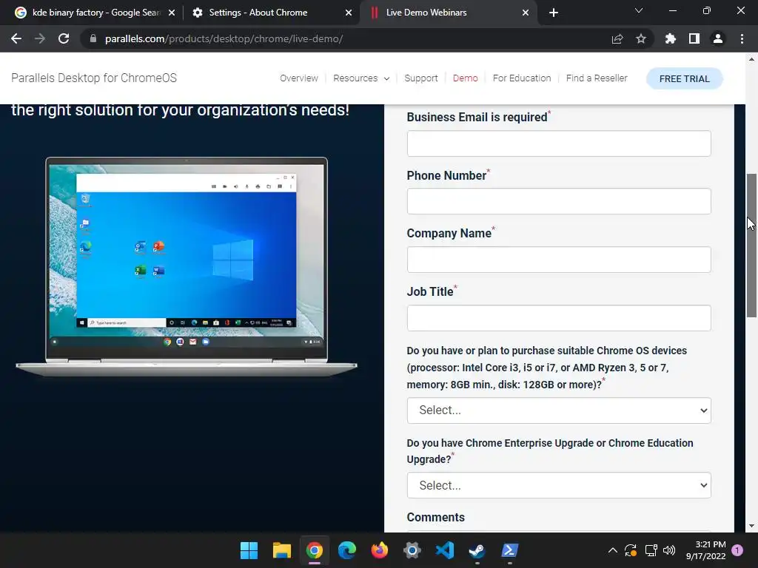758x568 pixels.
Task: Open File Explorer from taskbar
Action: pyautogui.click(x=282, y=550)
